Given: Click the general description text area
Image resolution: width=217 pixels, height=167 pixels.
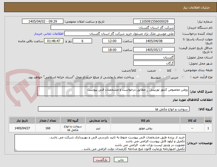Looking at the screenshot, I should pyautogui.click(x=113, y=91).
